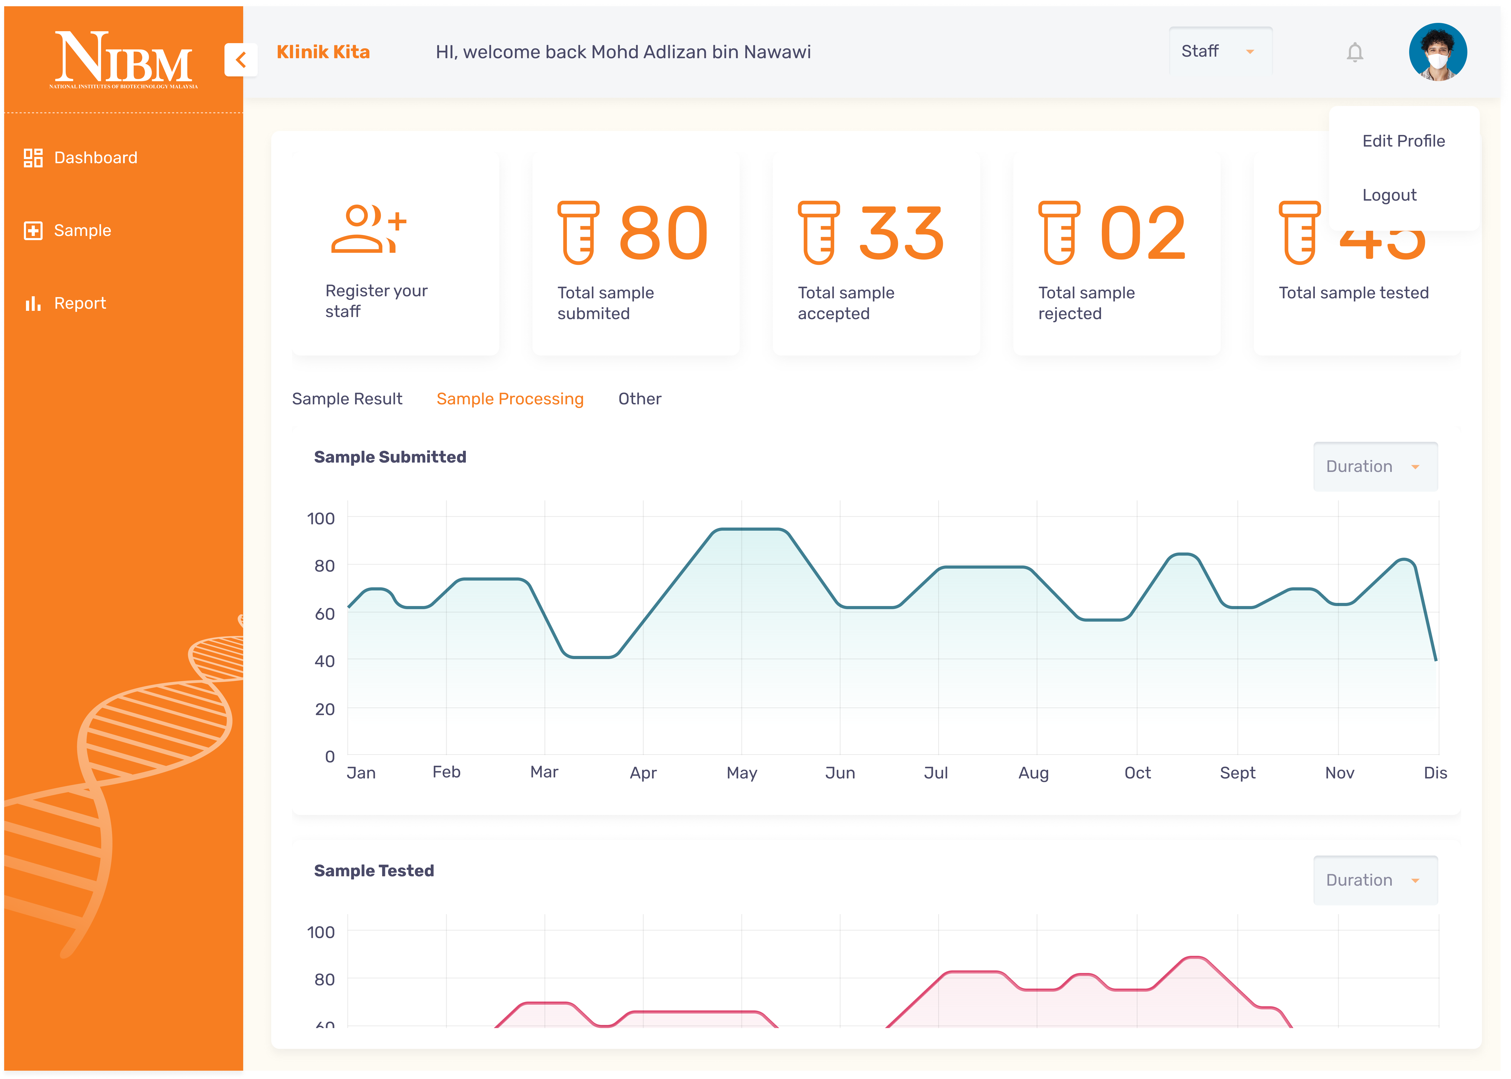Click the Klinik Kita title link

click(323, 52)
